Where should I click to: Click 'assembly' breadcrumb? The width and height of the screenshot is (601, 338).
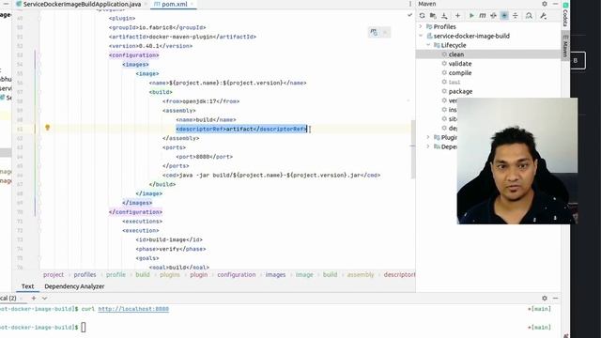tap(361, 274)
